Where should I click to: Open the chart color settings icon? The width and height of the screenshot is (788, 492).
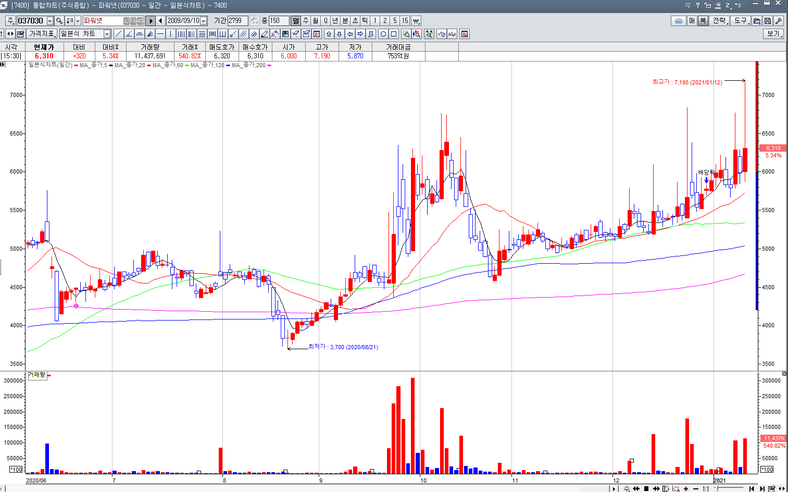pyautogui.click(x=285, y=34)
